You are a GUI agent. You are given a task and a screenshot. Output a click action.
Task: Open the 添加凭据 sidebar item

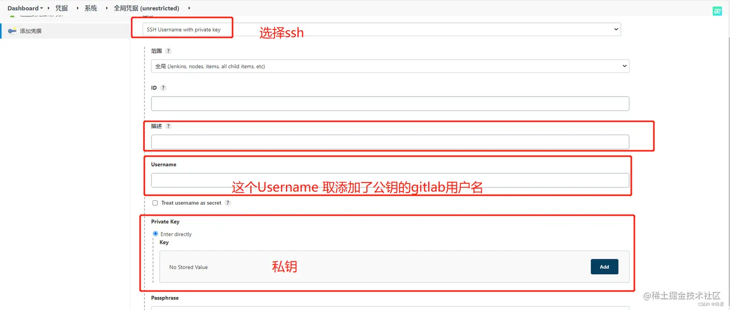30,31
